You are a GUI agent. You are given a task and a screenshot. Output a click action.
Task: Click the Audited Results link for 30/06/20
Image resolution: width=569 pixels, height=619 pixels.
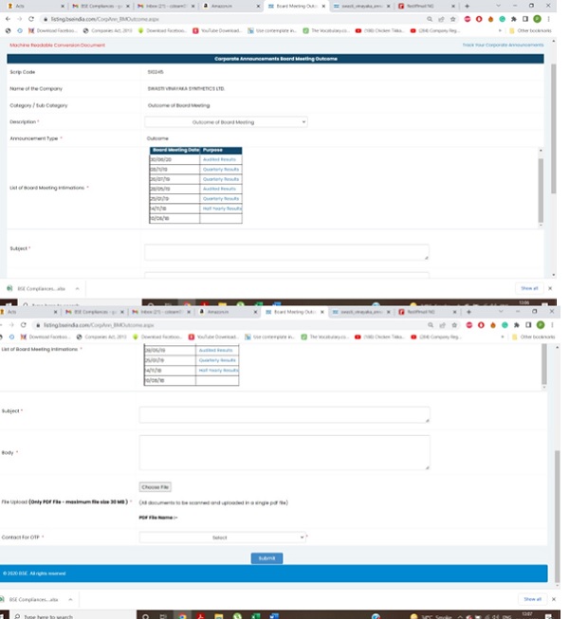(x=221, y=160)
